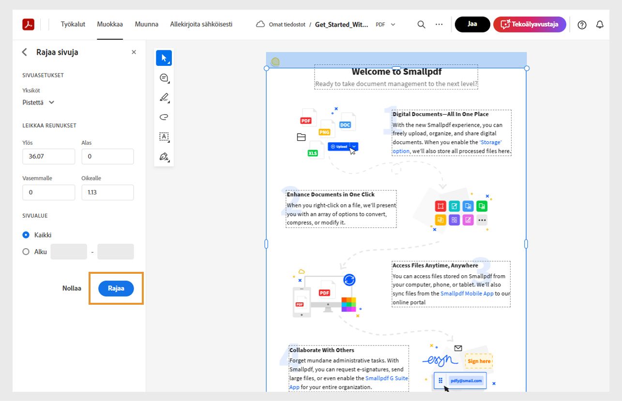Click the Ylös top margin field

click(x=49, y=157)
